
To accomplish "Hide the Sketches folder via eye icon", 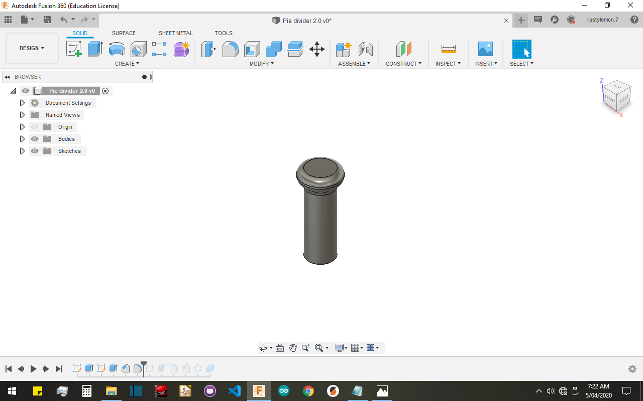I will (x=35, y=151).
